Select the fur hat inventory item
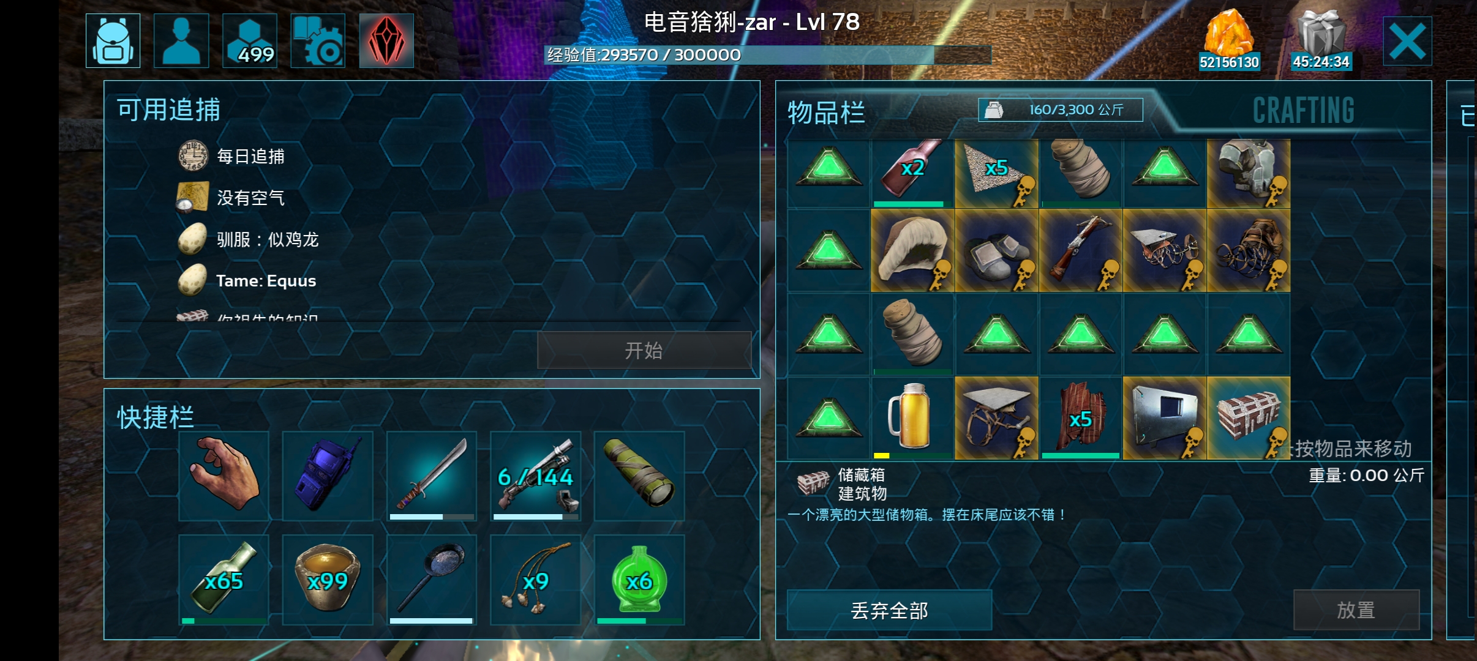1477x661 pixels. point(912,250)
